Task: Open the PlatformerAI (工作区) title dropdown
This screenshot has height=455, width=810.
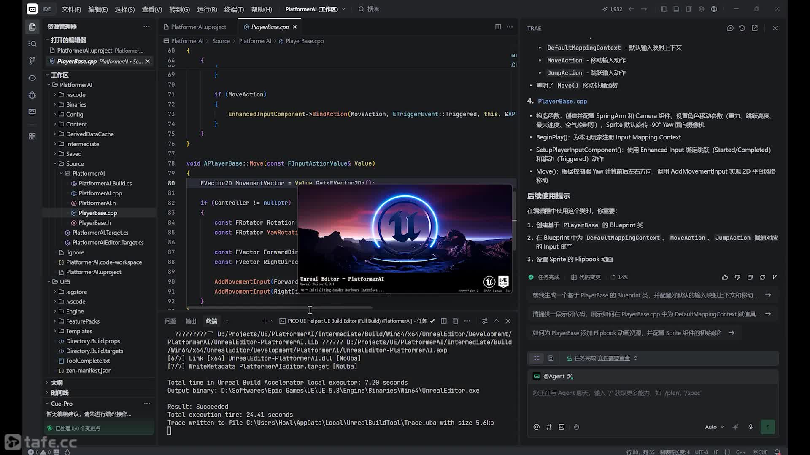Action: coord(315,9)
